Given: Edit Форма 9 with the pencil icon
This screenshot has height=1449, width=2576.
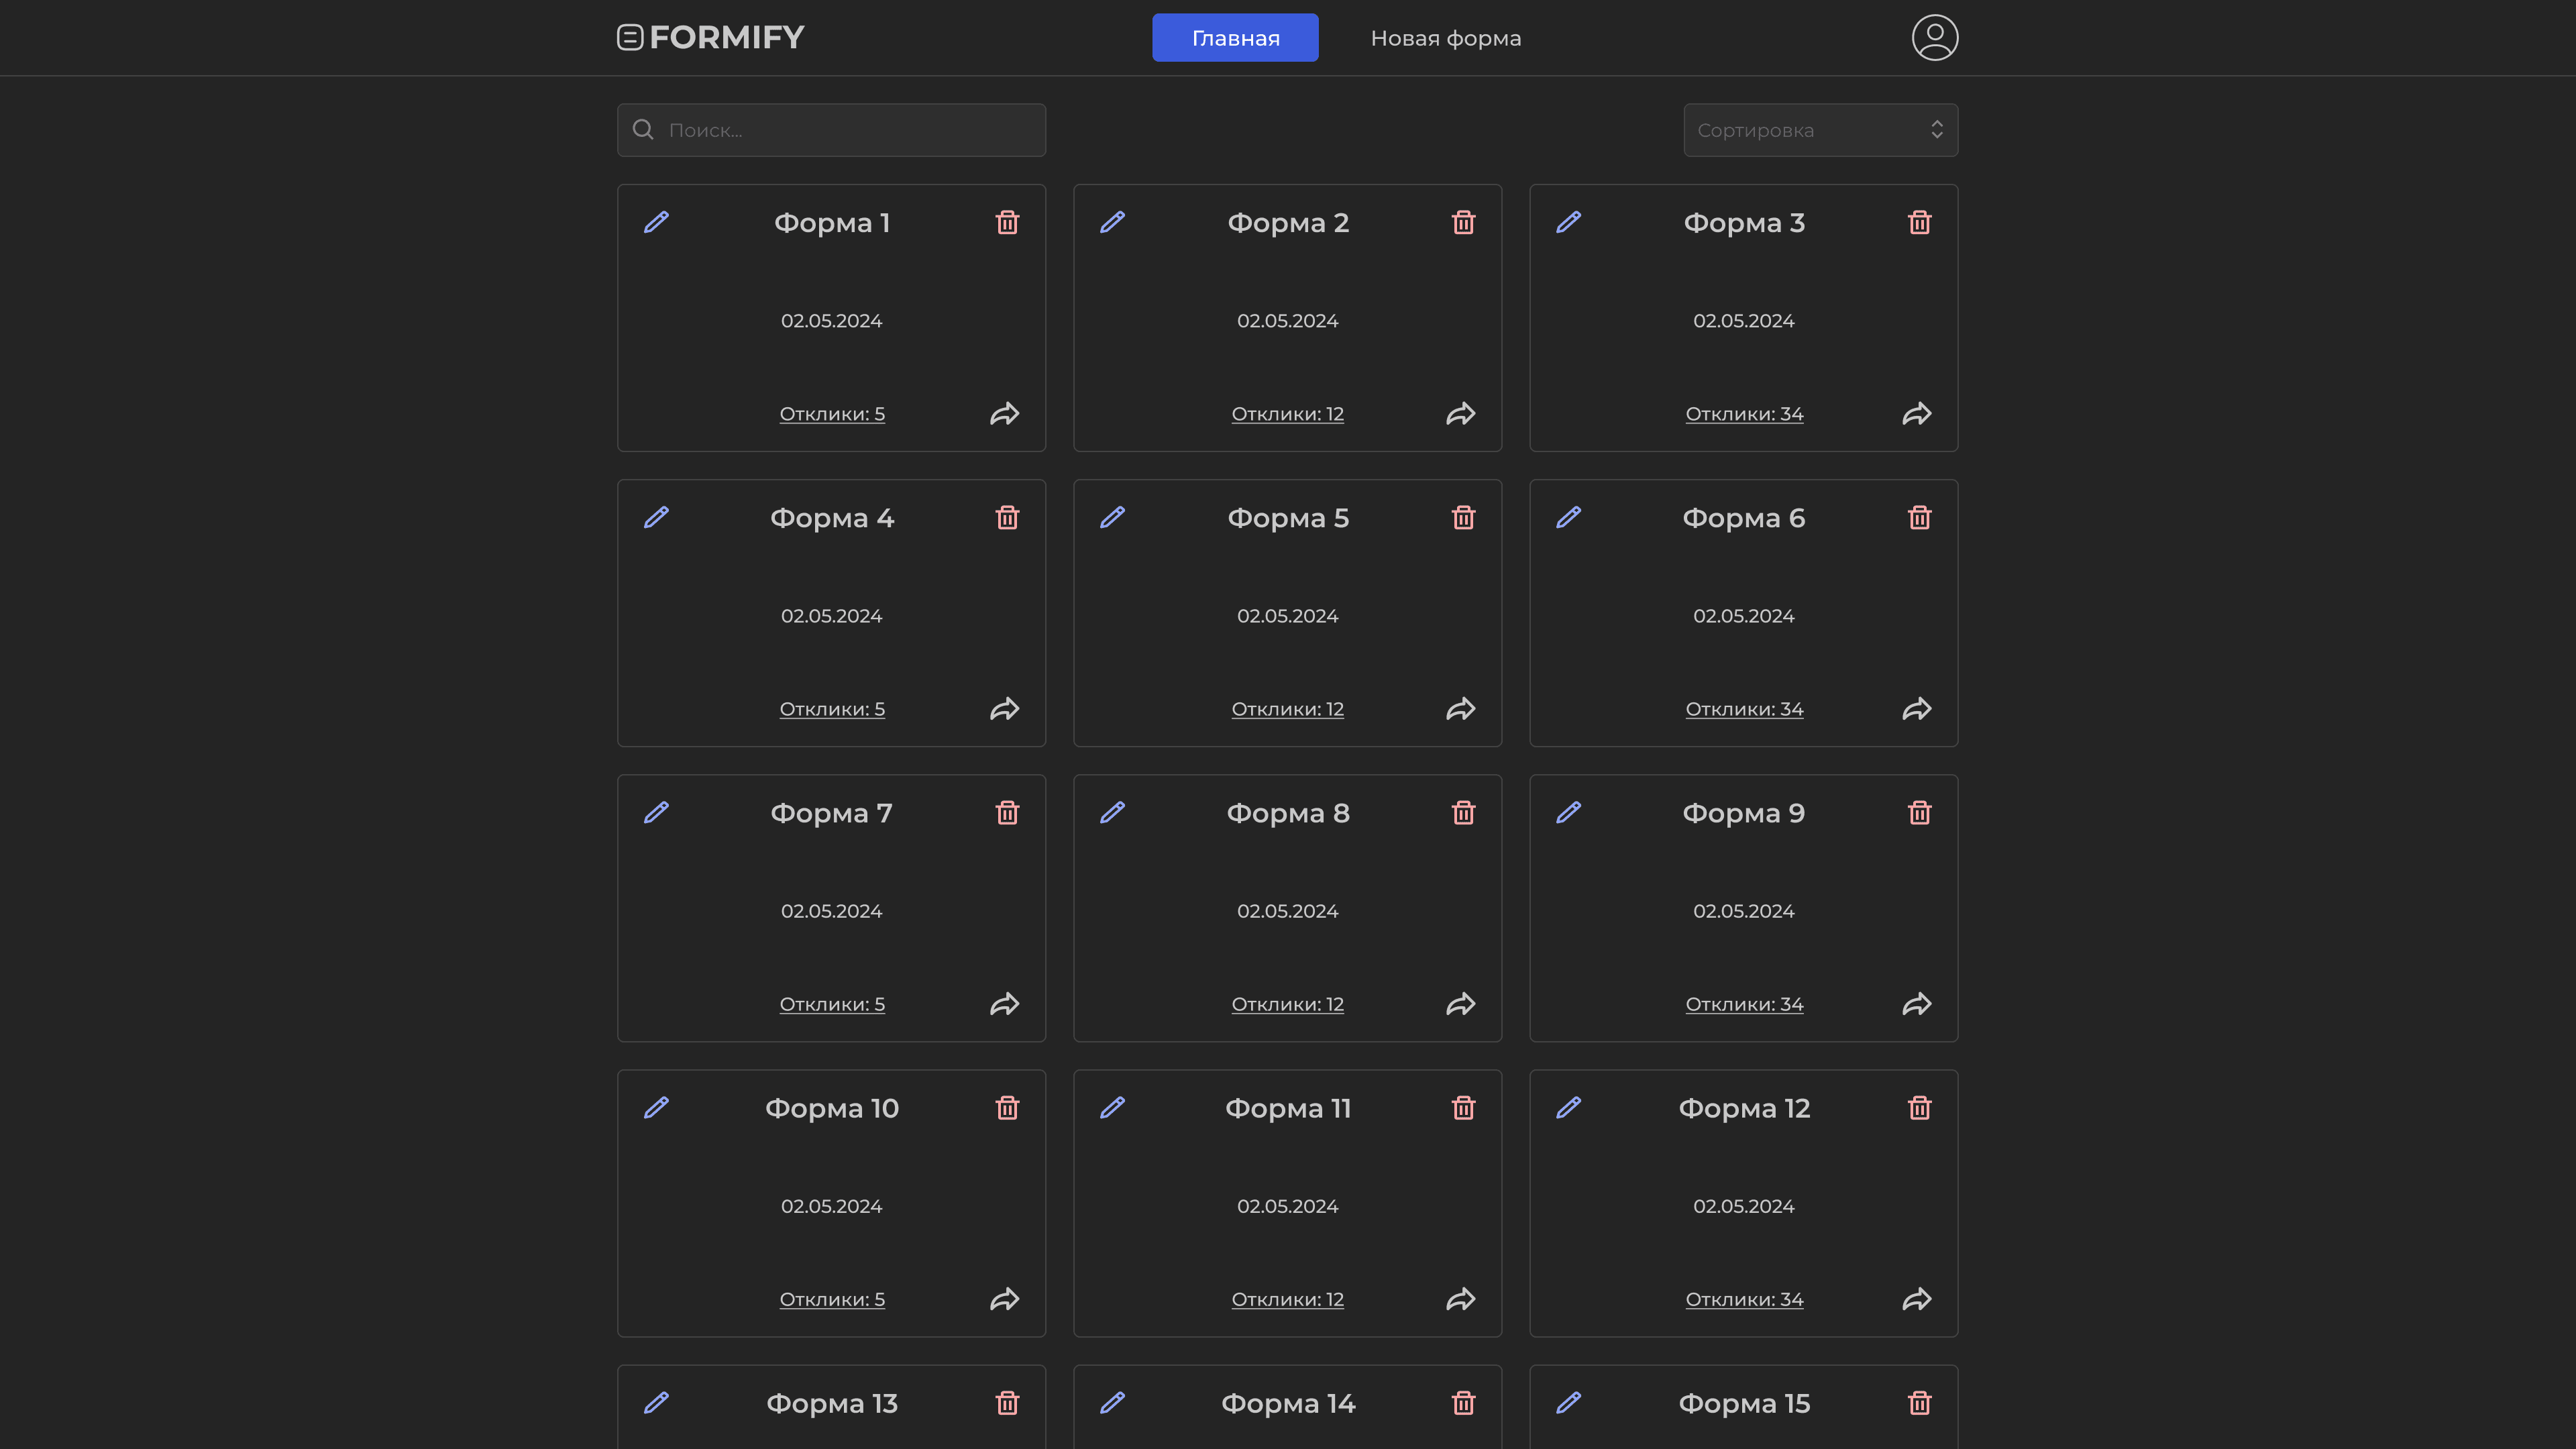Looking at the screenshot, I should click(x=1568, y=812).
